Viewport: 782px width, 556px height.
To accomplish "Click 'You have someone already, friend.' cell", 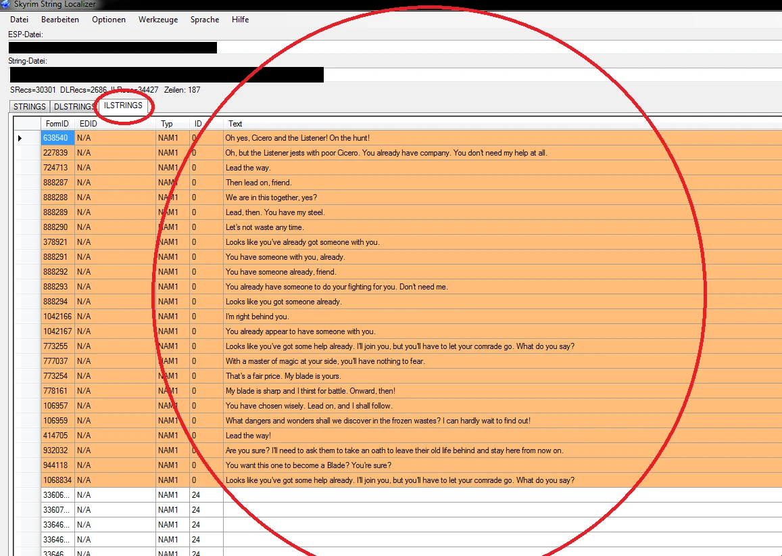I will point(503,272).
